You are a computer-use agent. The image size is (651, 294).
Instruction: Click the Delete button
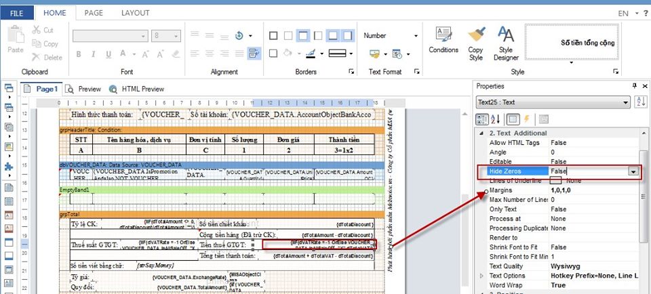pyautogui.click(x=47, y=57)
